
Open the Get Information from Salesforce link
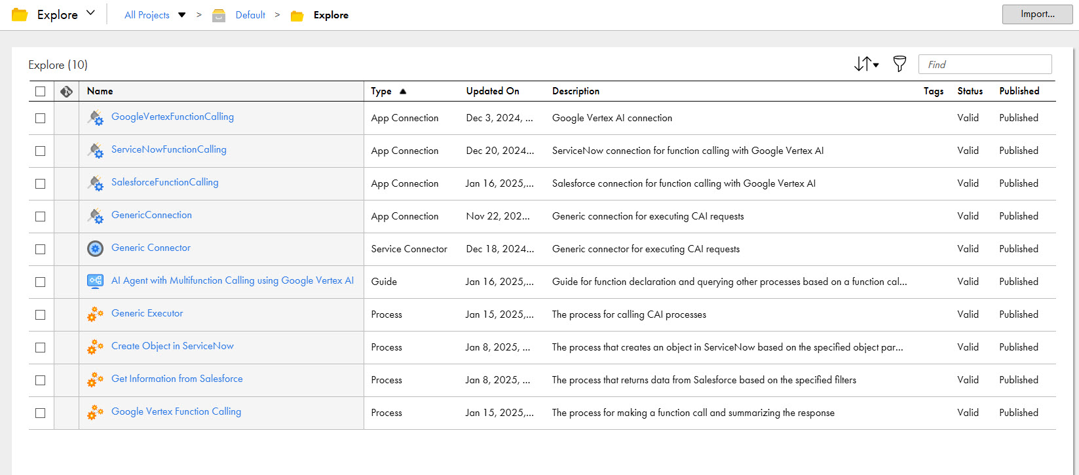177,379
